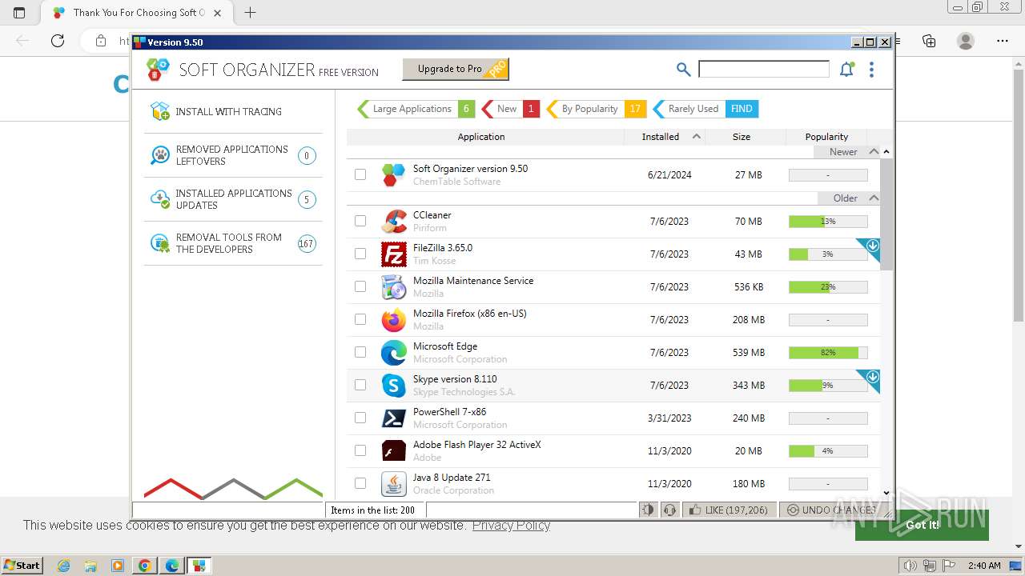This screenshot has height=576, width=1025.
Task: Select the Rarely Used Find filter
Action: (x=705, y=109)
